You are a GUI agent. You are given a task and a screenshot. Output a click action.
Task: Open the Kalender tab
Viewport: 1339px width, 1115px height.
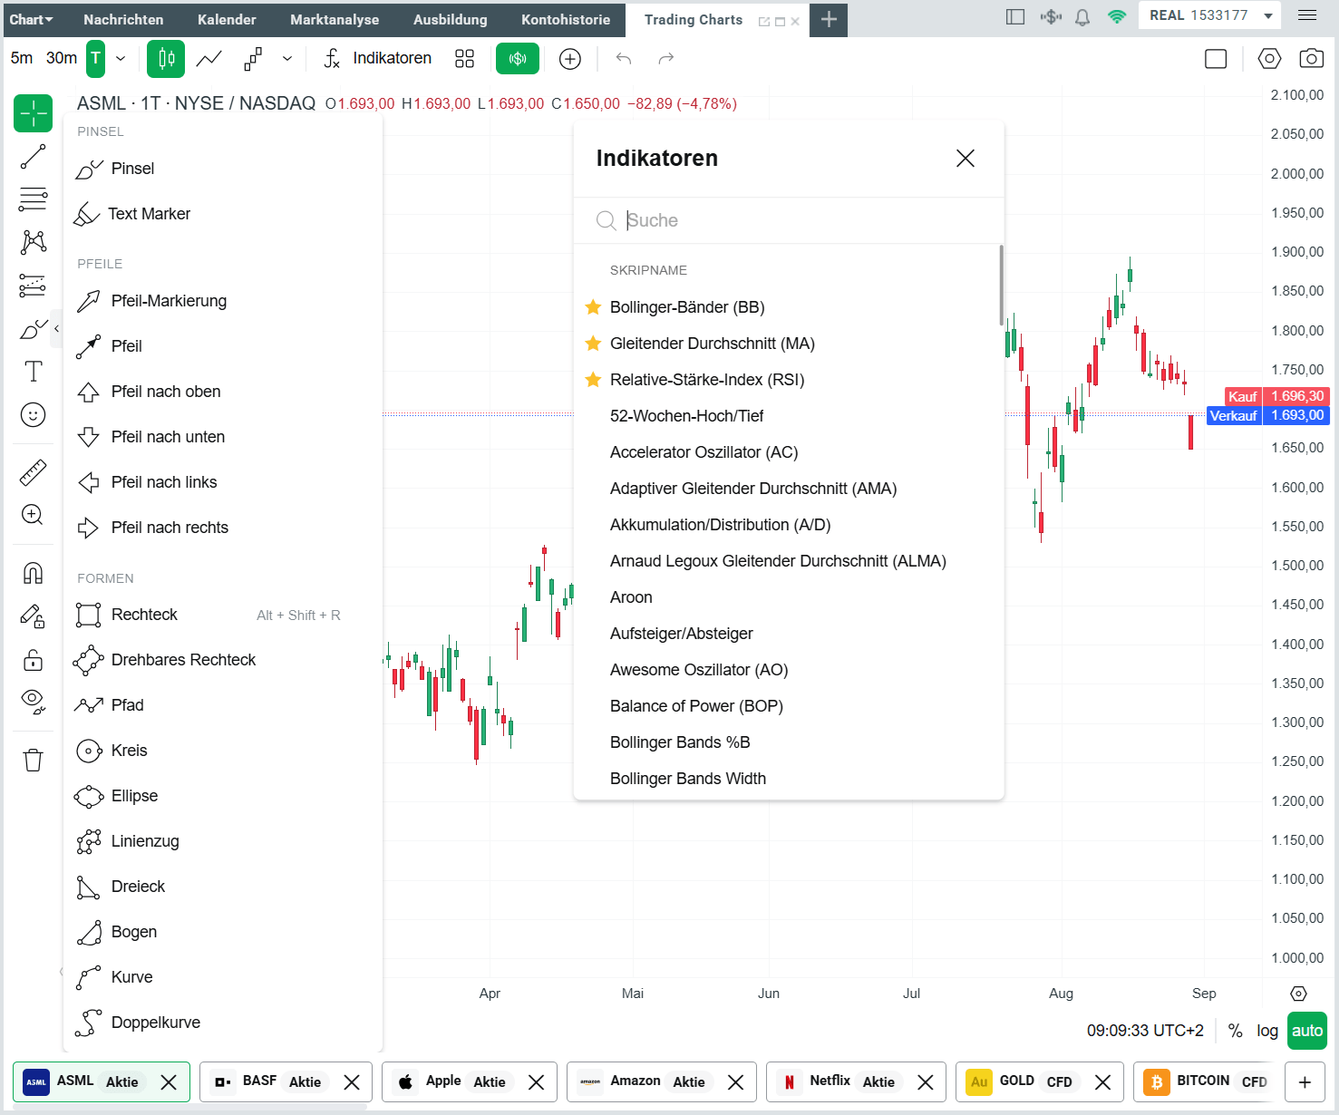tap(227, 19)
